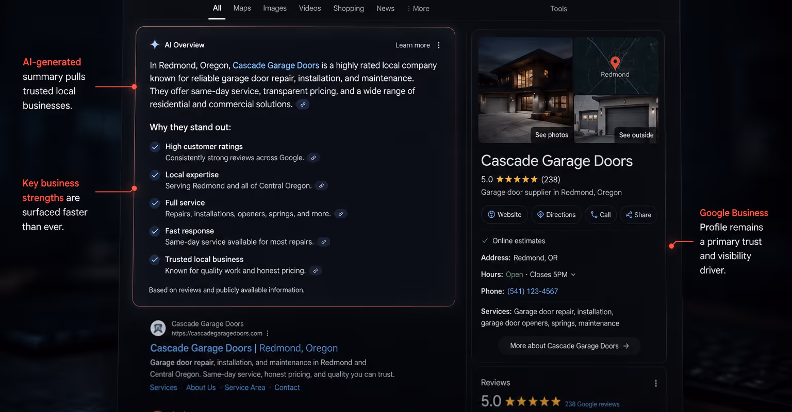Click Learn more in AI Overview
The height and width of the screenshot is (412, 792).
click(x=412, y=45)
